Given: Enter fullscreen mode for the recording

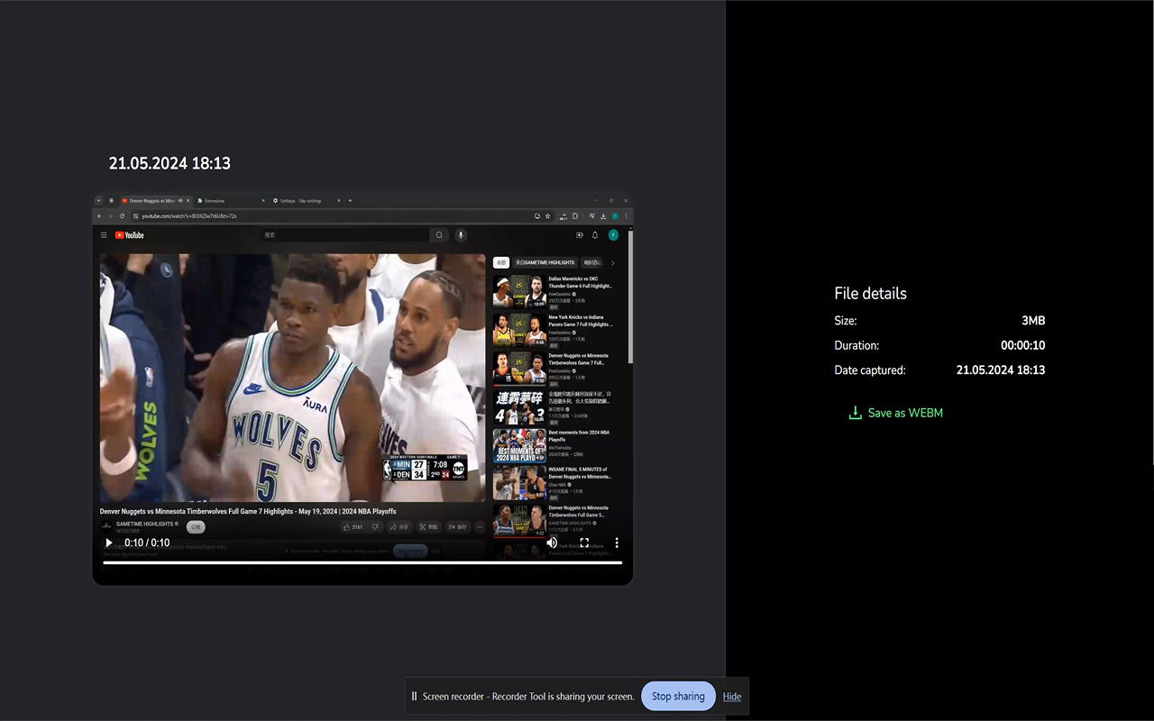Looking at the screenshot, I should pos(584,543).
